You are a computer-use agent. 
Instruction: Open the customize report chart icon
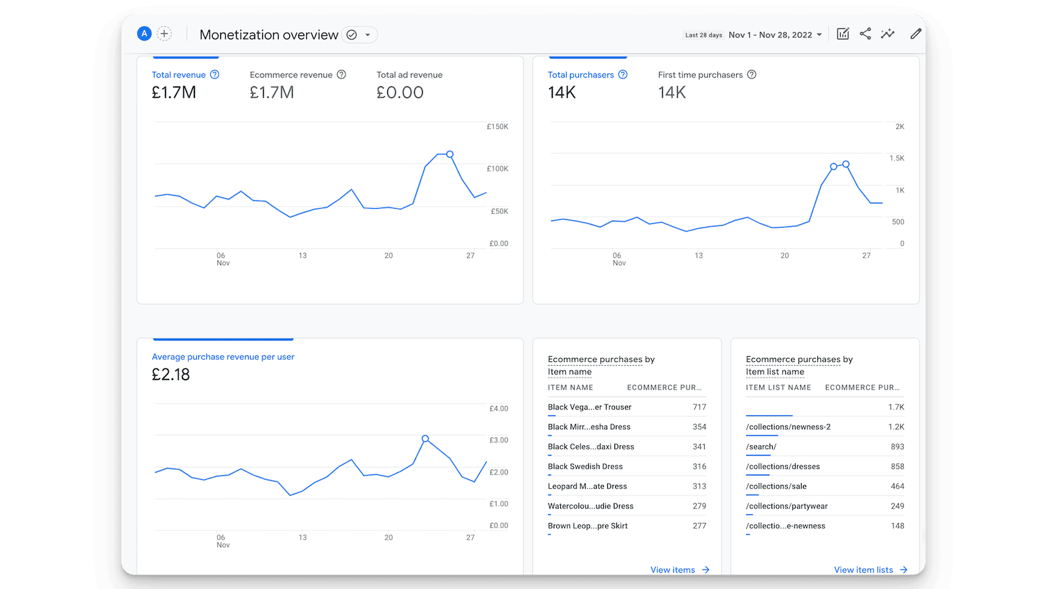843,34
